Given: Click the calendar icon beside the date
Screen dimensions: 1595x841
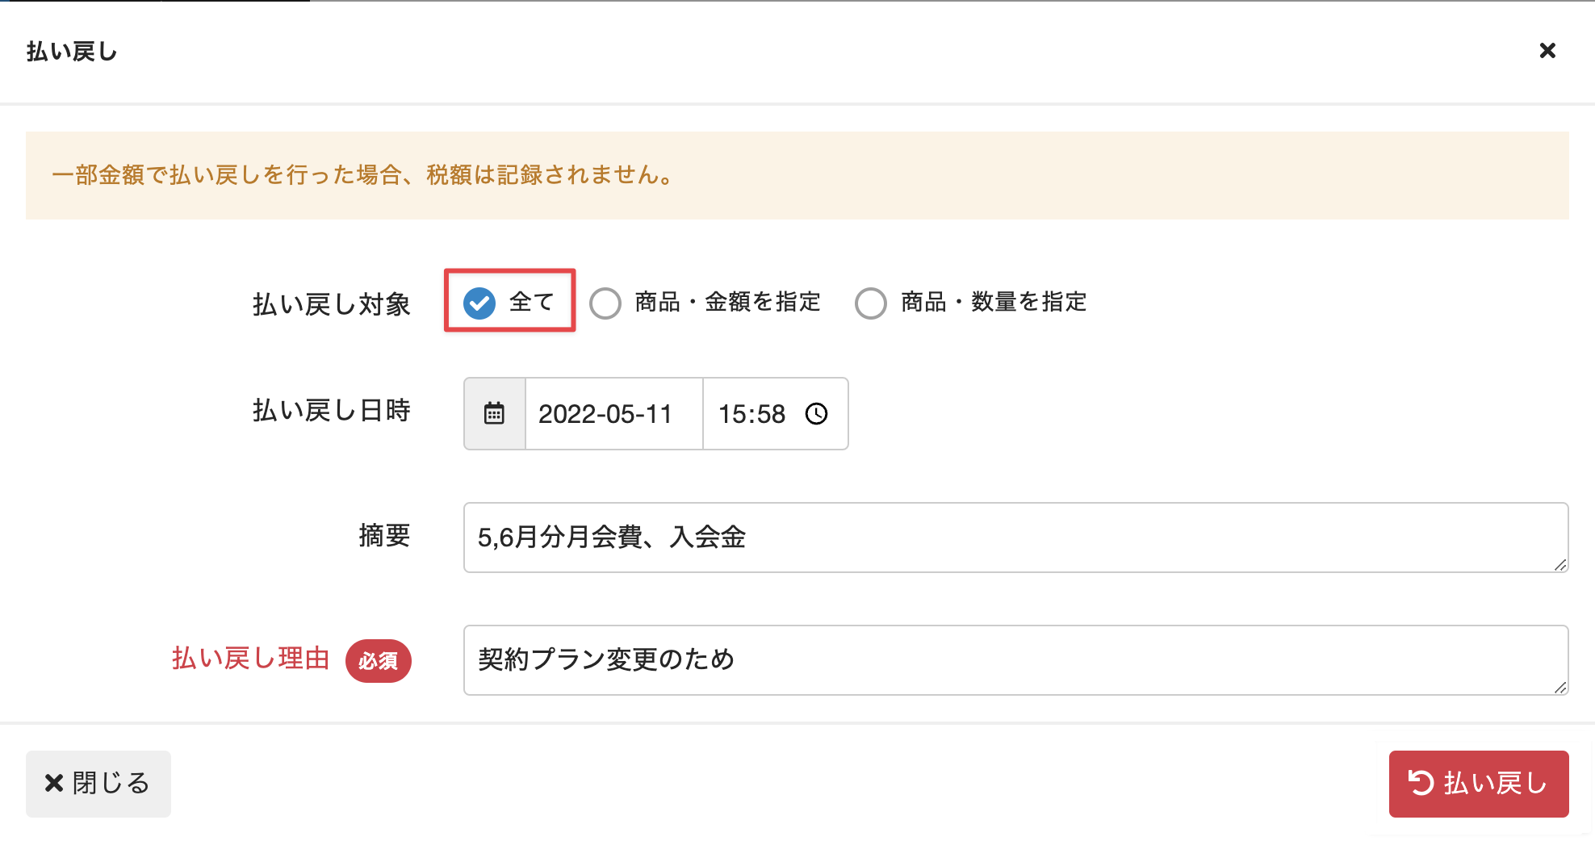Looking at the screenshot, I should coord(494,413).
